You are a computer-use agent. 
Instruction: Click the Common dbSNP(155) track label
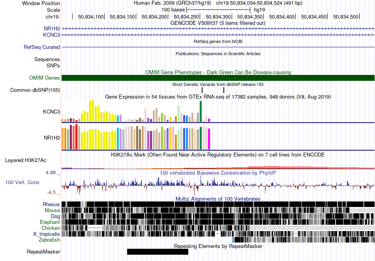click(x=35, y=90)
